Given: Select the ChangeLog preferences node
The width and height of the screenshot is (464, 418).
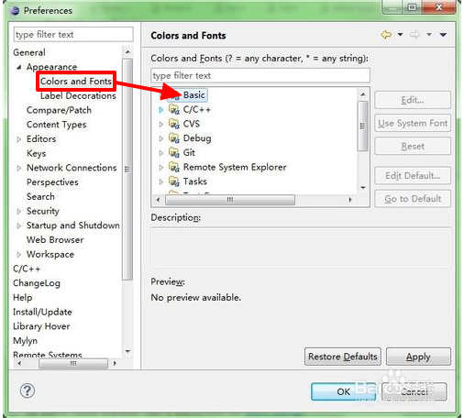Looking at the screenshot, I should coord(37,283).
